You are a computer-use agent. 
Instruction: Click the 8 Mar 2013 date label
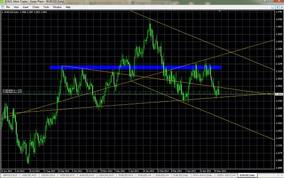tap(176, 171)
